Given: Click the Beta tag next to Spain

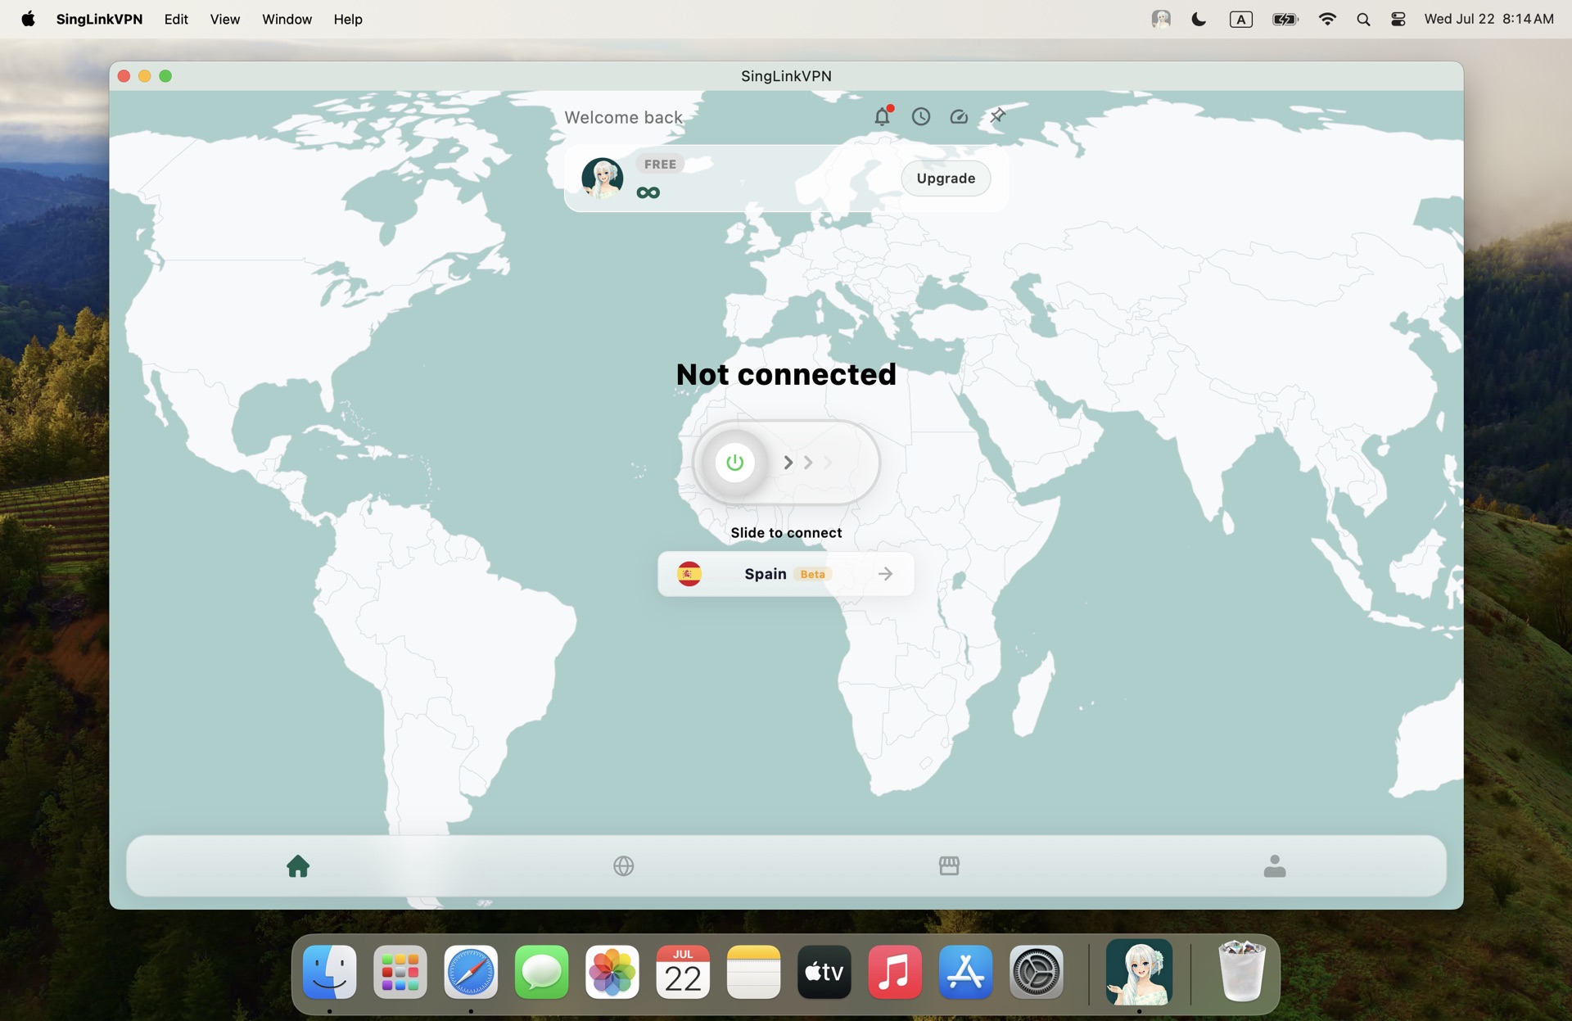Looking at the screenshot, I should click(x=812, y=574).
